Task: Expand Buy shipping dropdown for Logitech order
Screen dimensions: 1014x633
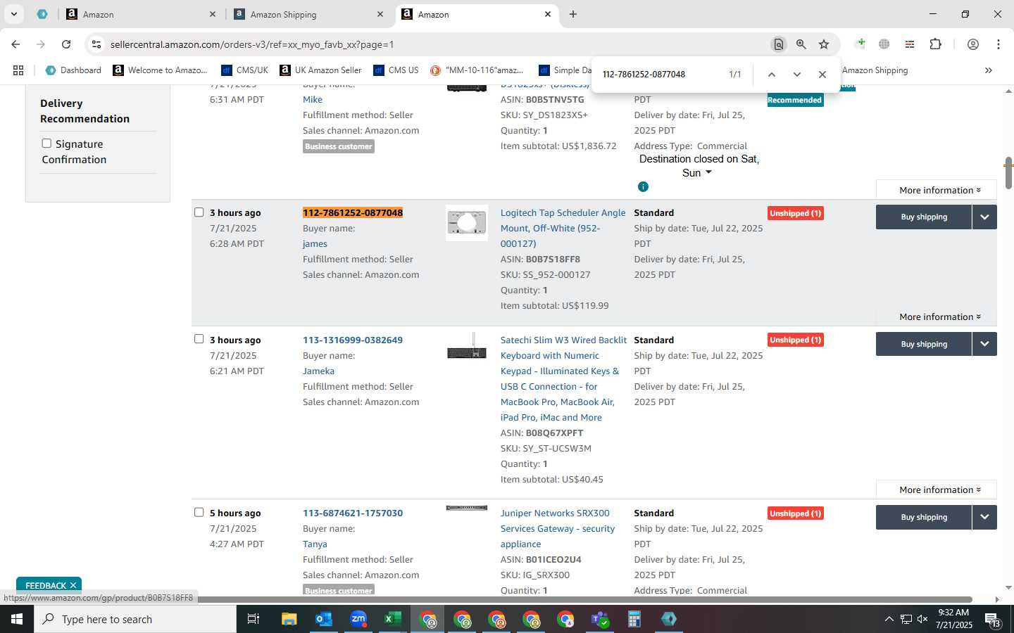Action: point(984,217)
